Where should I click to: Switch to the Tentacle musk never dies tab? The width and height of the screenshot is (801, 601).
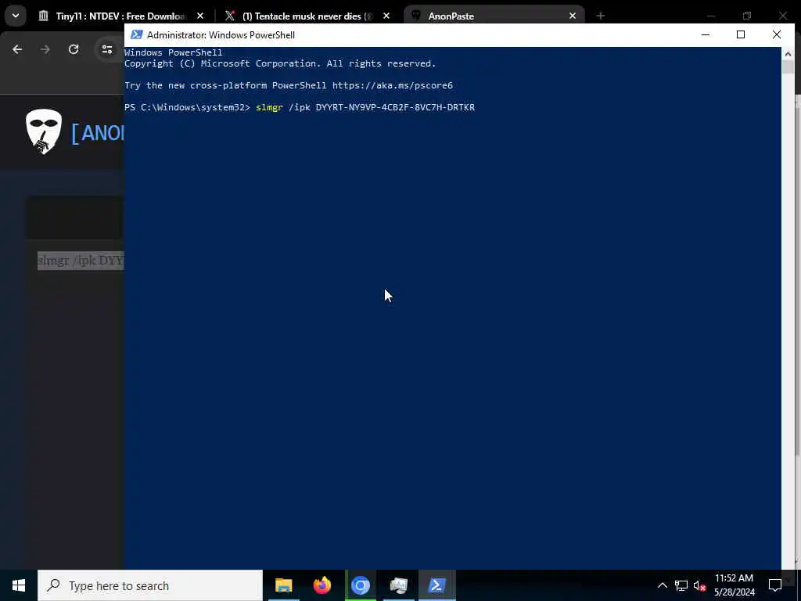click(307, 16)
